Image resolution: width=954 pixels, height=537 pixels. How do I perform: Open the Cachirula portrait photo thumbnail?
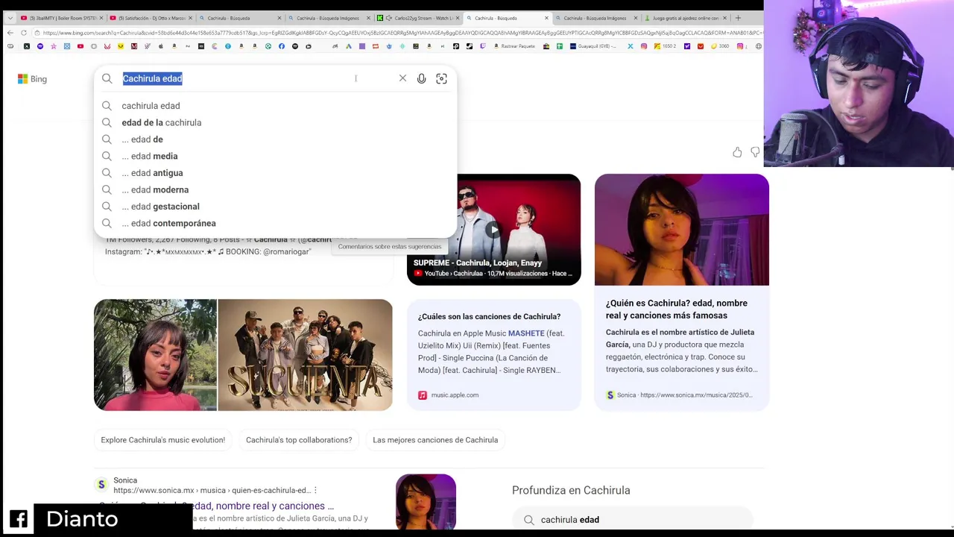155,355
